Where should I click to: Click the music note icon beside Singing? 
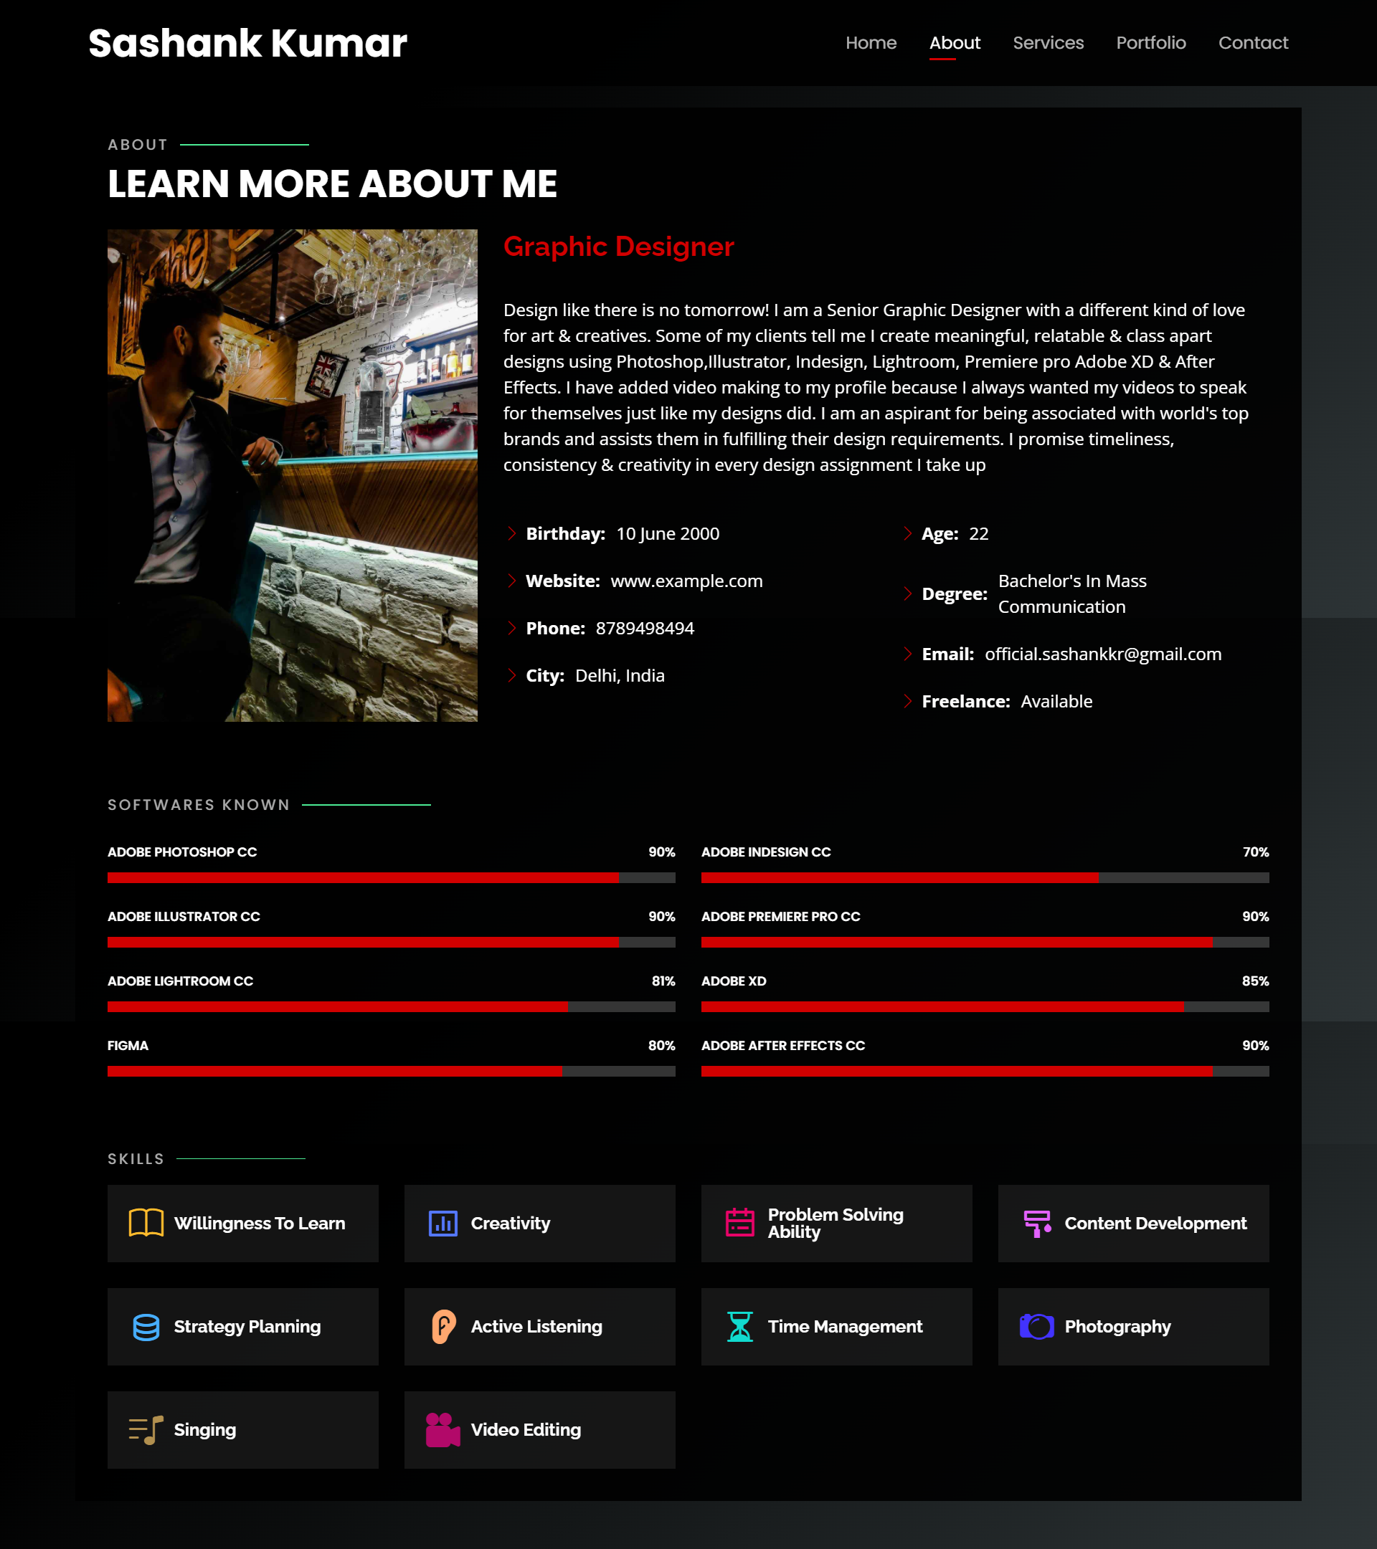(146, 1430)
